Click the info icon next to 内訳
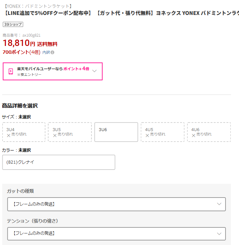Image resolution: width=239 pixels, height=245 pixels. 52,52
